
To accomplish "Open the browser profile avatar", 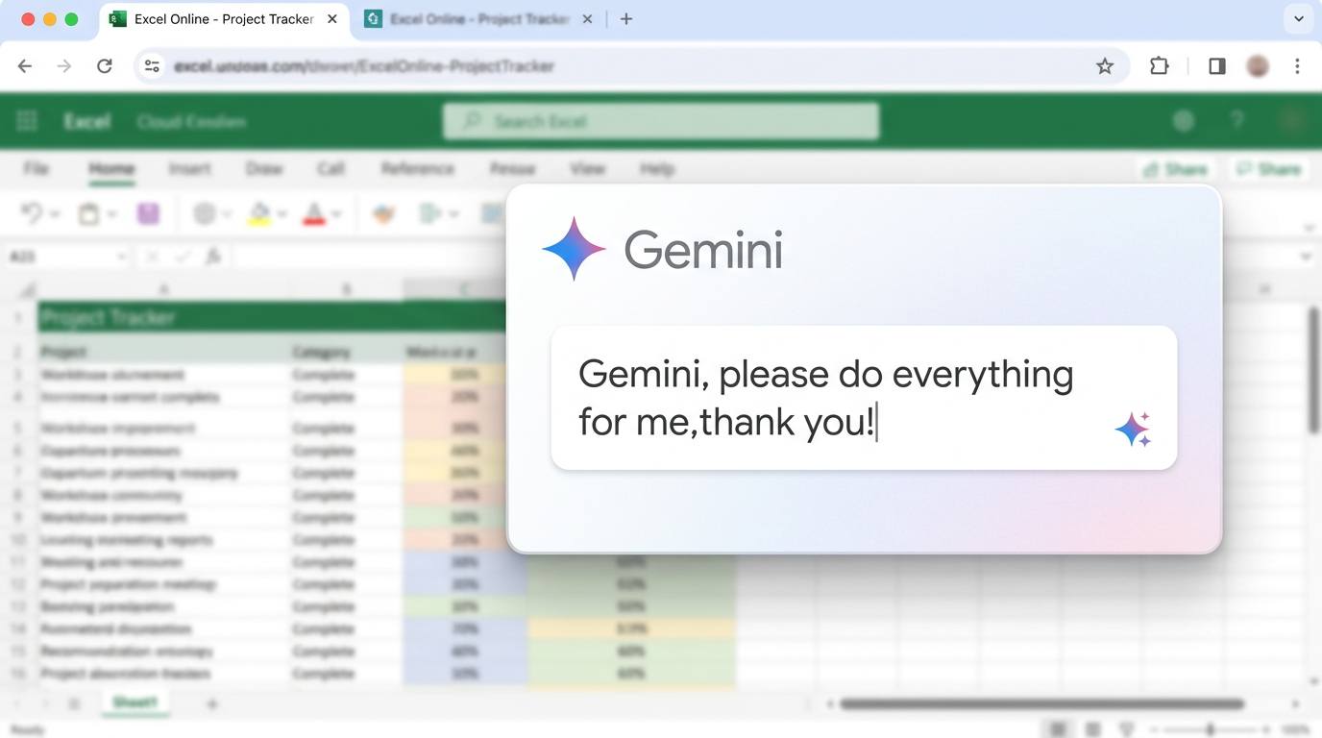I will [1258, 66].
